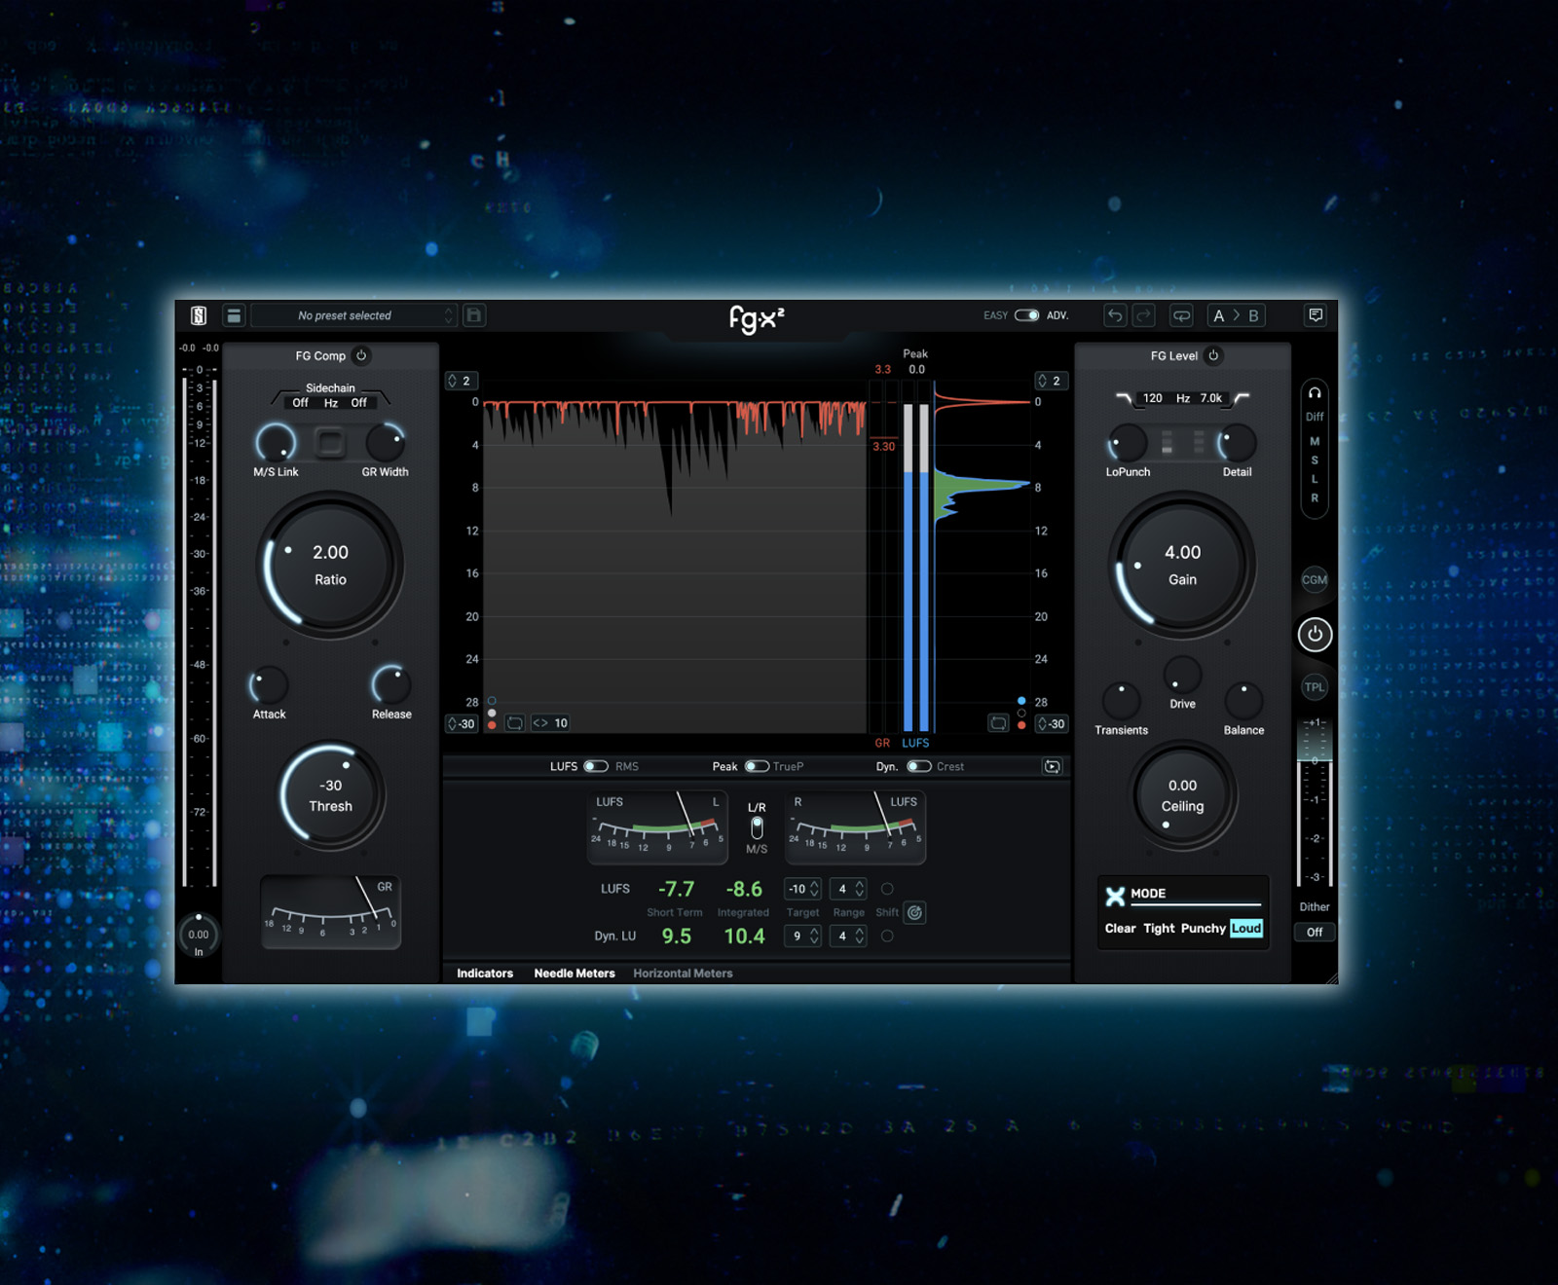Switch to the Horizontal Meters tab

[683, 973]
